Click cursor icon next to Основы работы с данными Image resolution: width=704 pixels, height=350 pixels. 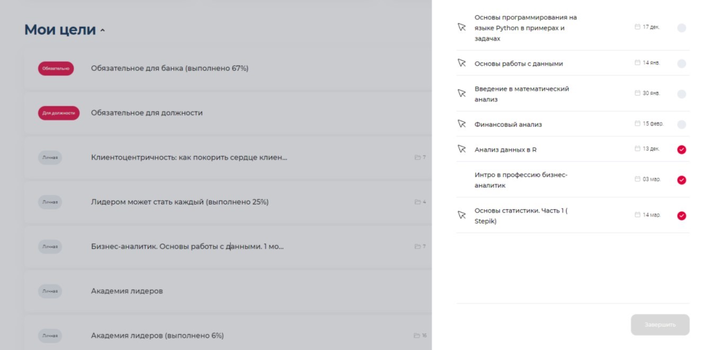[x=461, y=63]
